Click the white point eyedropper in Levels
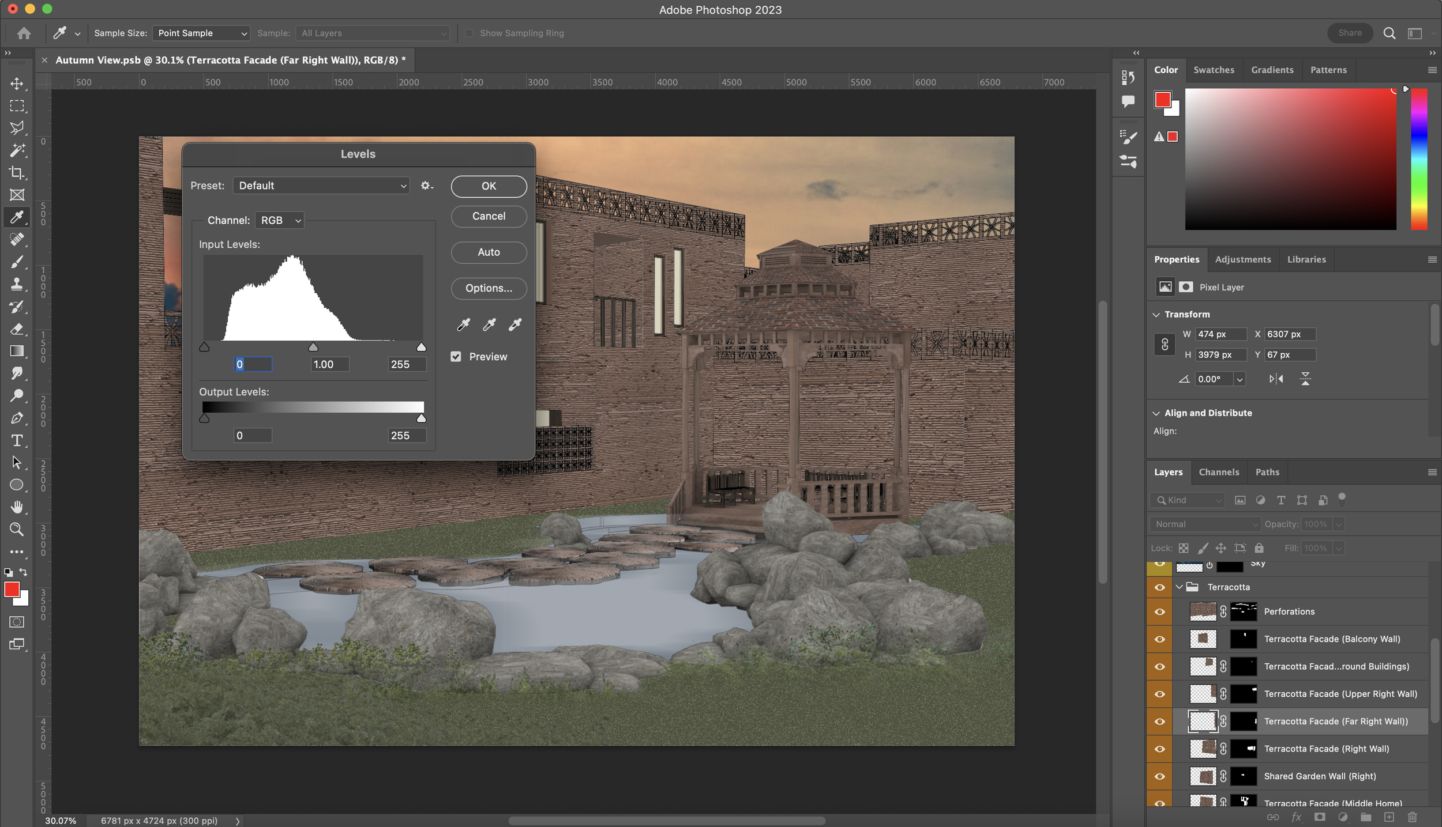1442x827 pixels. point(516,324)
